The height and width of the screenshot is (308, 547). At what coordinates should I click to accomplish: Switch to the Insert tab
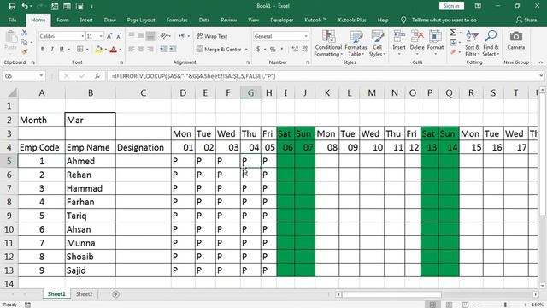click(x=86, y=20)
